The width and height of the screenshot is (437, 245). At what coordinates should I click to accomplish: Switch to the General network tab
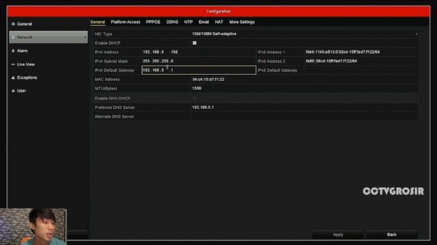click(98, 22)
